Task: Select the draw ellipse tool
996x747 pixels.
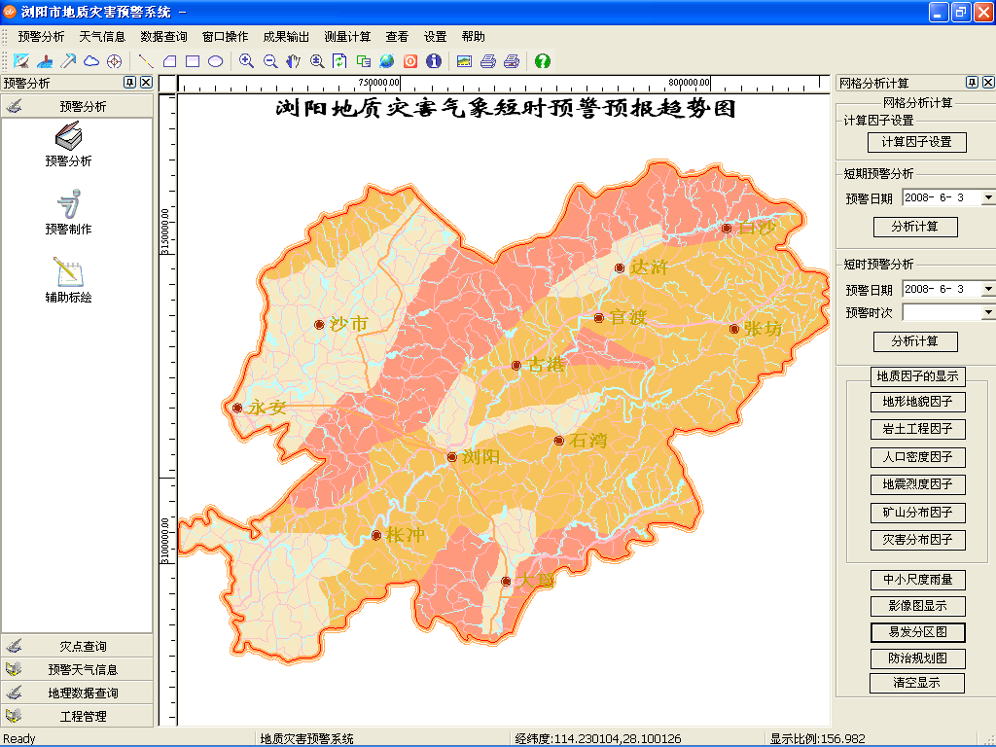Action: coord(216,61)
